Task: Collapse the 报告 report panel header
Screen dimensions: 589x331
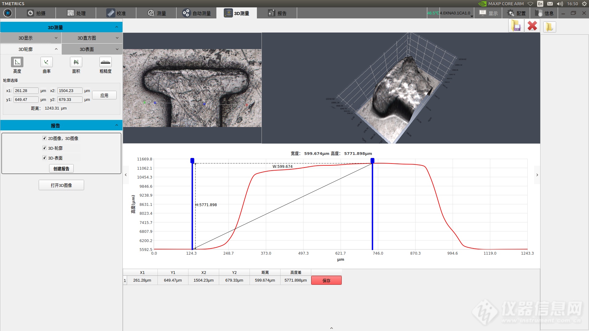Action: click(x=61, y=125)
